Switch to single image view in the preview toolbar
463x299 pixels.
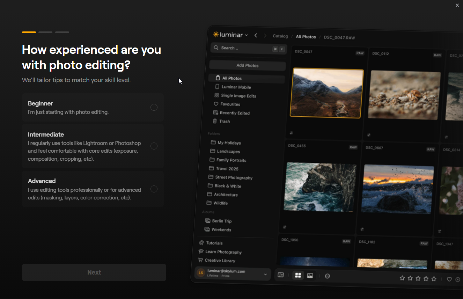pos(310,276)
